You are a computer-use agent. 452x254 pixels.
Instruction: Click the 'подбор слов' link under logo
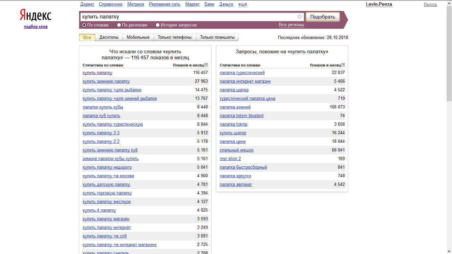click(x=36, y=27)
